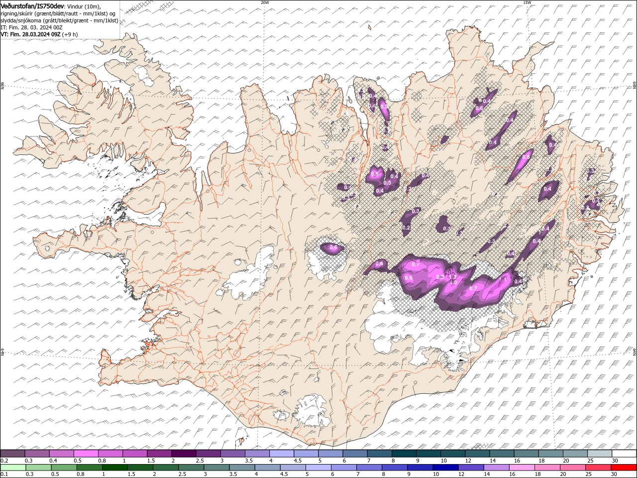Click the dark green swatch labeled 1
The width and height of the screenshot is (637, 478).
[x=115, y=468]
